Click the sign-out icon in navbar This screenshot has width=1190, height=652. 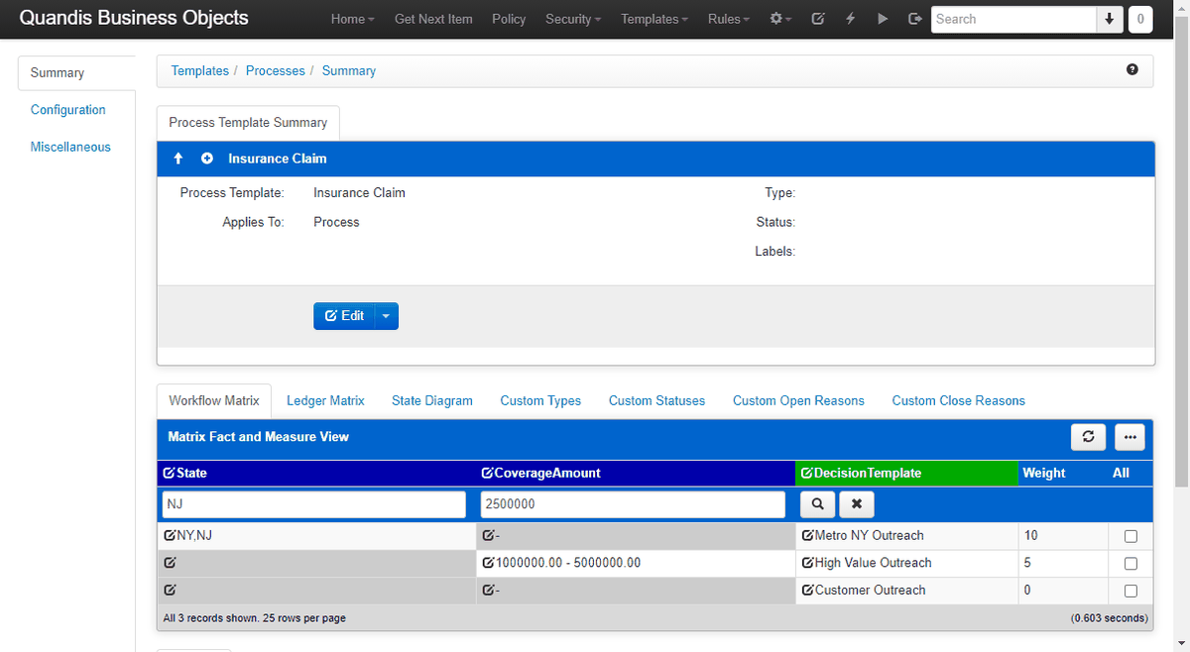click(x=914, y=19)
